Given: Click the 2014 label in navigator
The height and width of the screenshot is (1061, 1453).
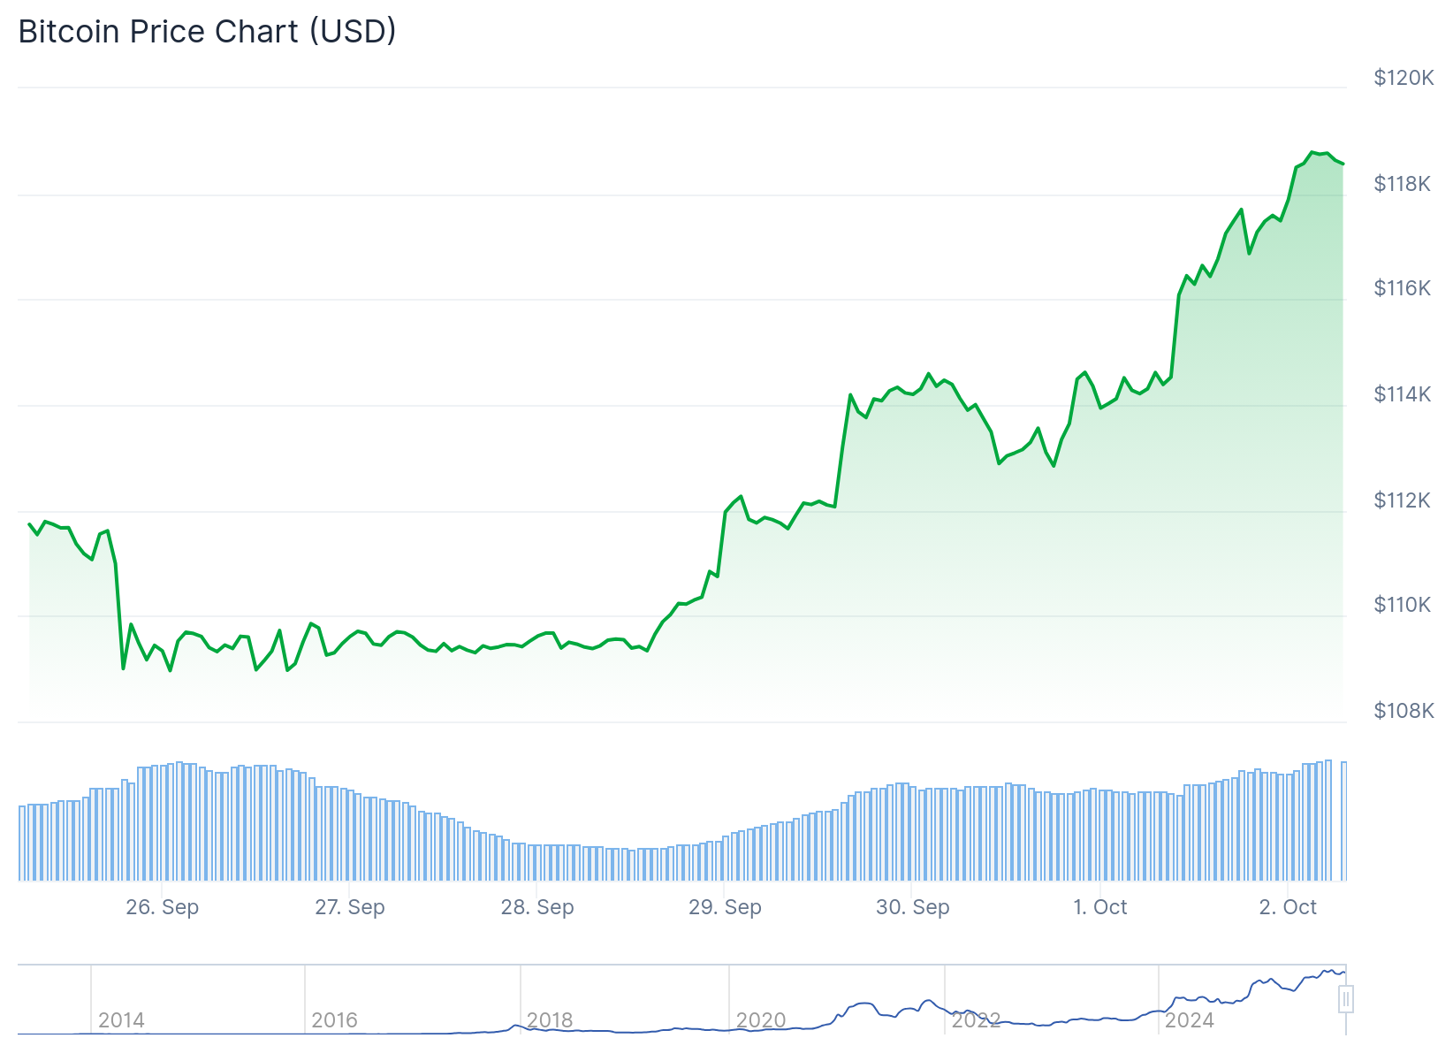Looking at the screenshot, I should tap(121, 1020).
